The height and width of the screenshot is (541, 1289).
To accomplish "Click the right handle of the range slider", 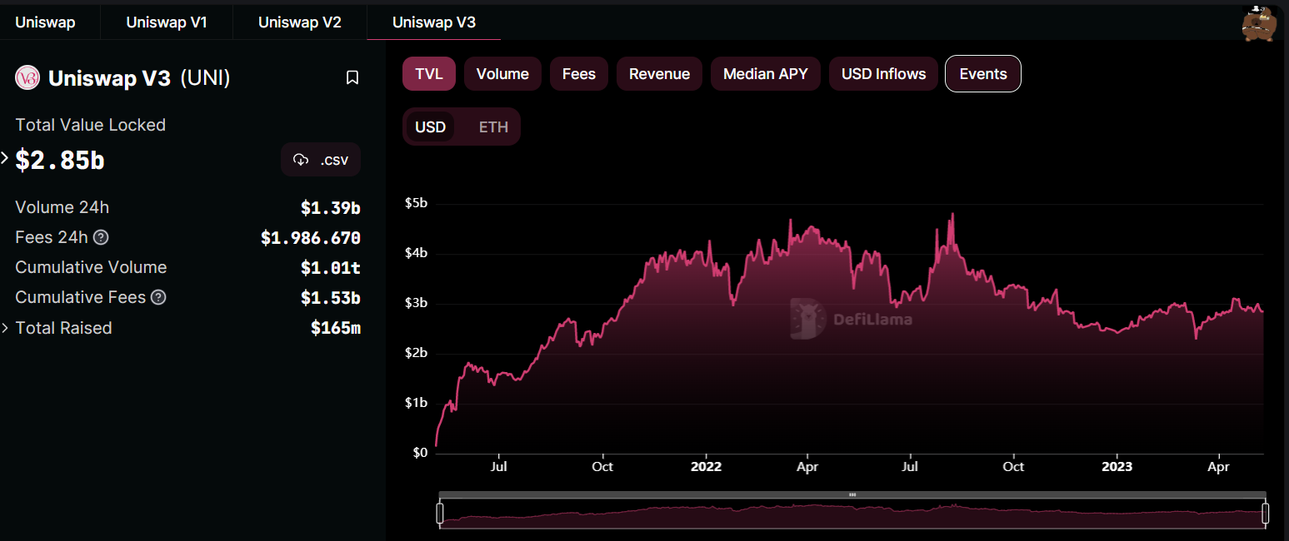I will tap(1265, 513).
